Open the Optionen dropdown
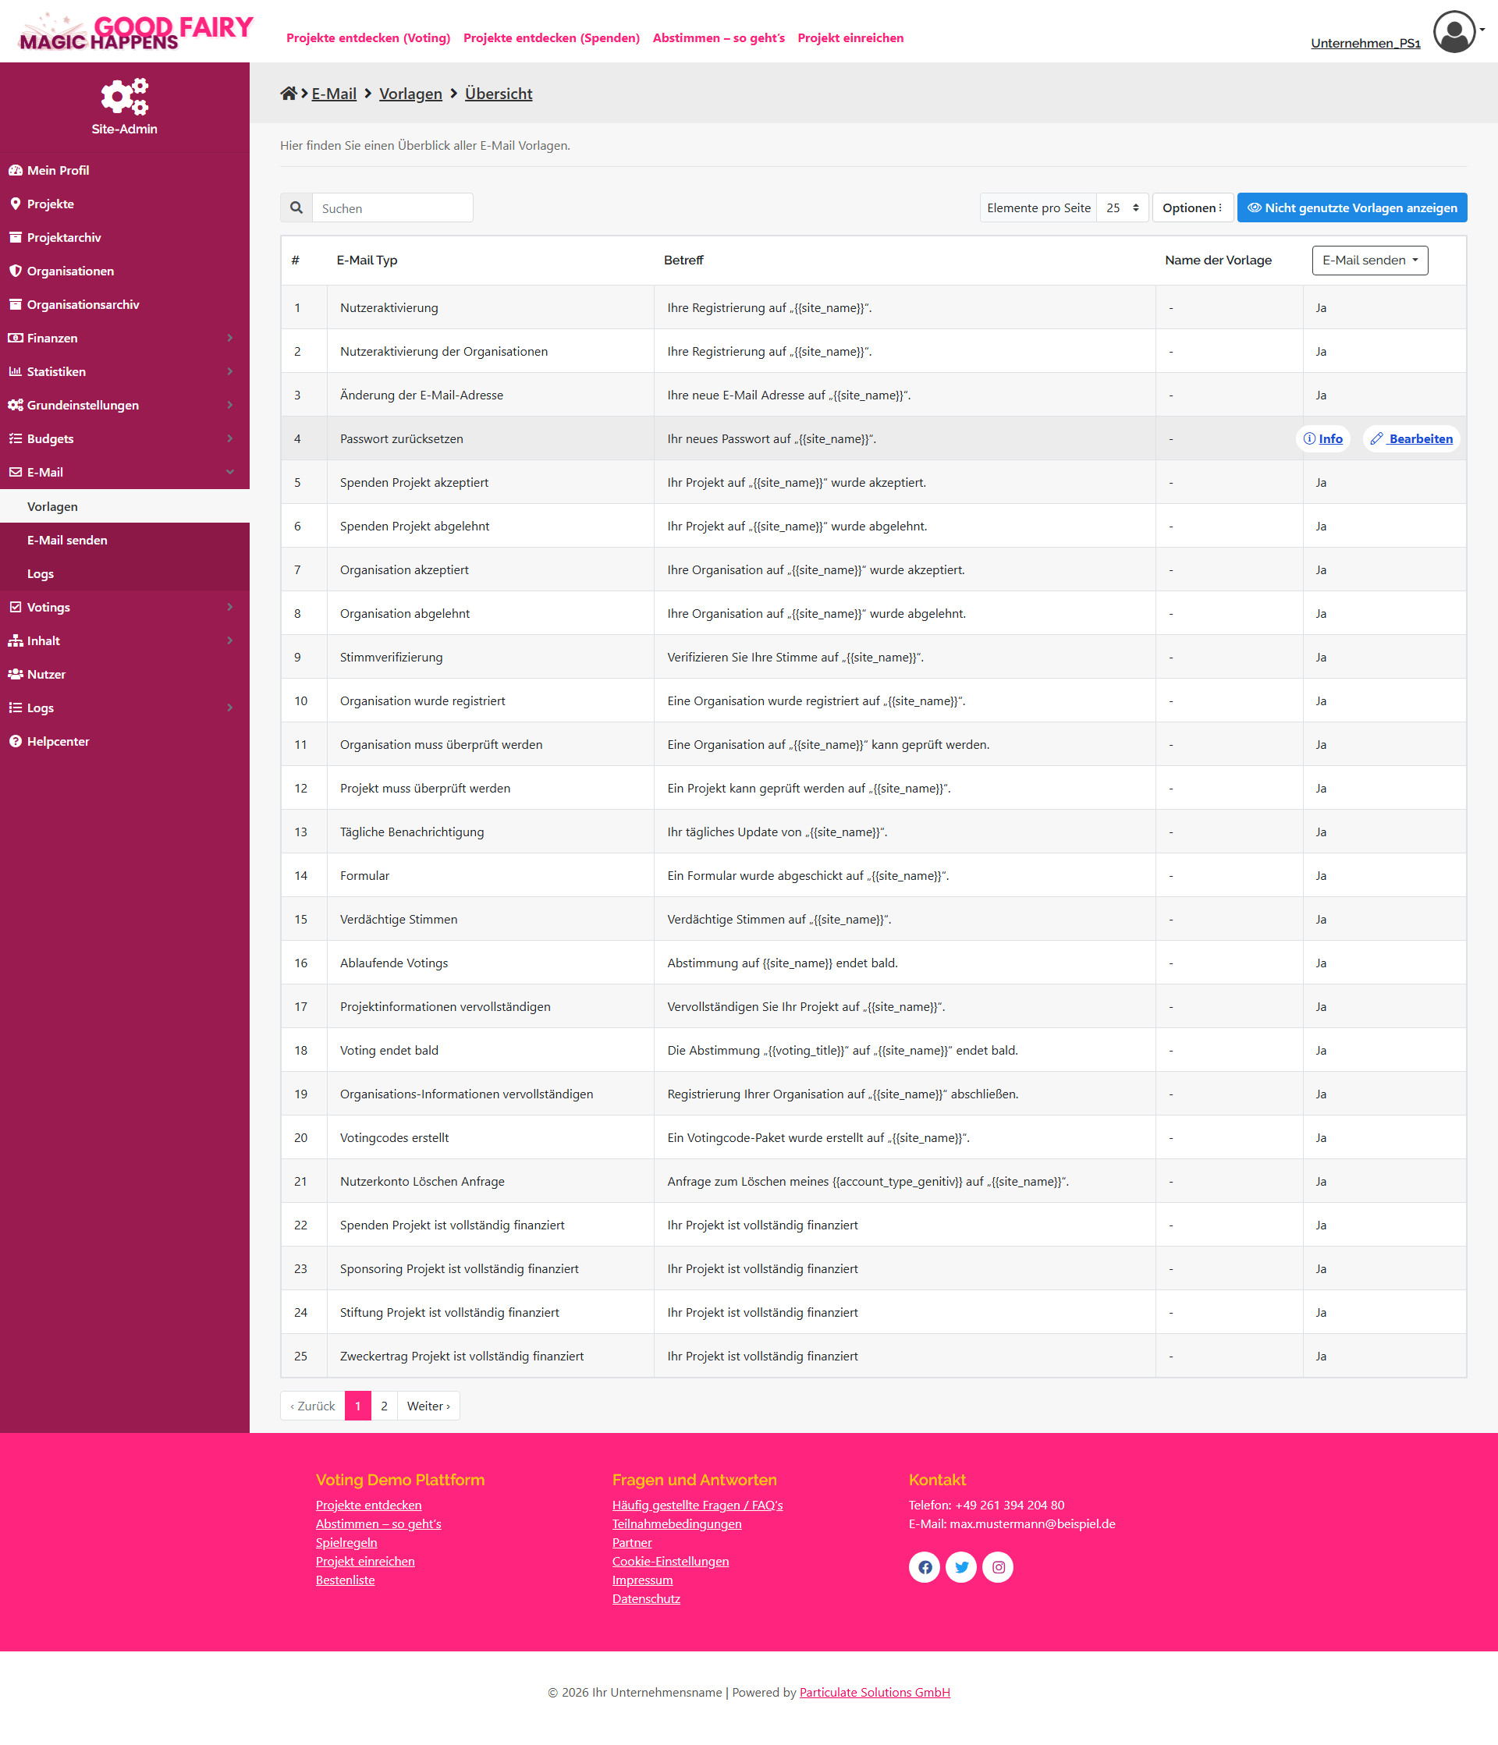Screen dimensions: 1498x1745 click(1192, 208)
